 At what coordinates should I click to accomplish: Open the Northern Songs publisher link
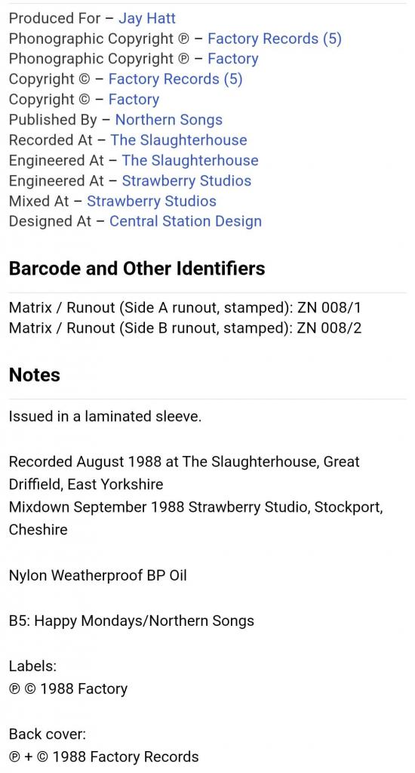[x=168, y=120]
